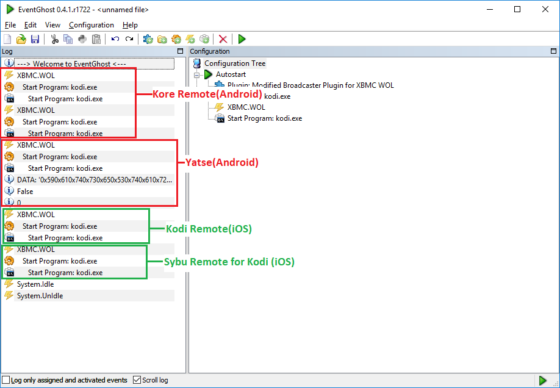560x388 pixels.
Task: Click the Copy toolbar icon
Action: [68, 39]
